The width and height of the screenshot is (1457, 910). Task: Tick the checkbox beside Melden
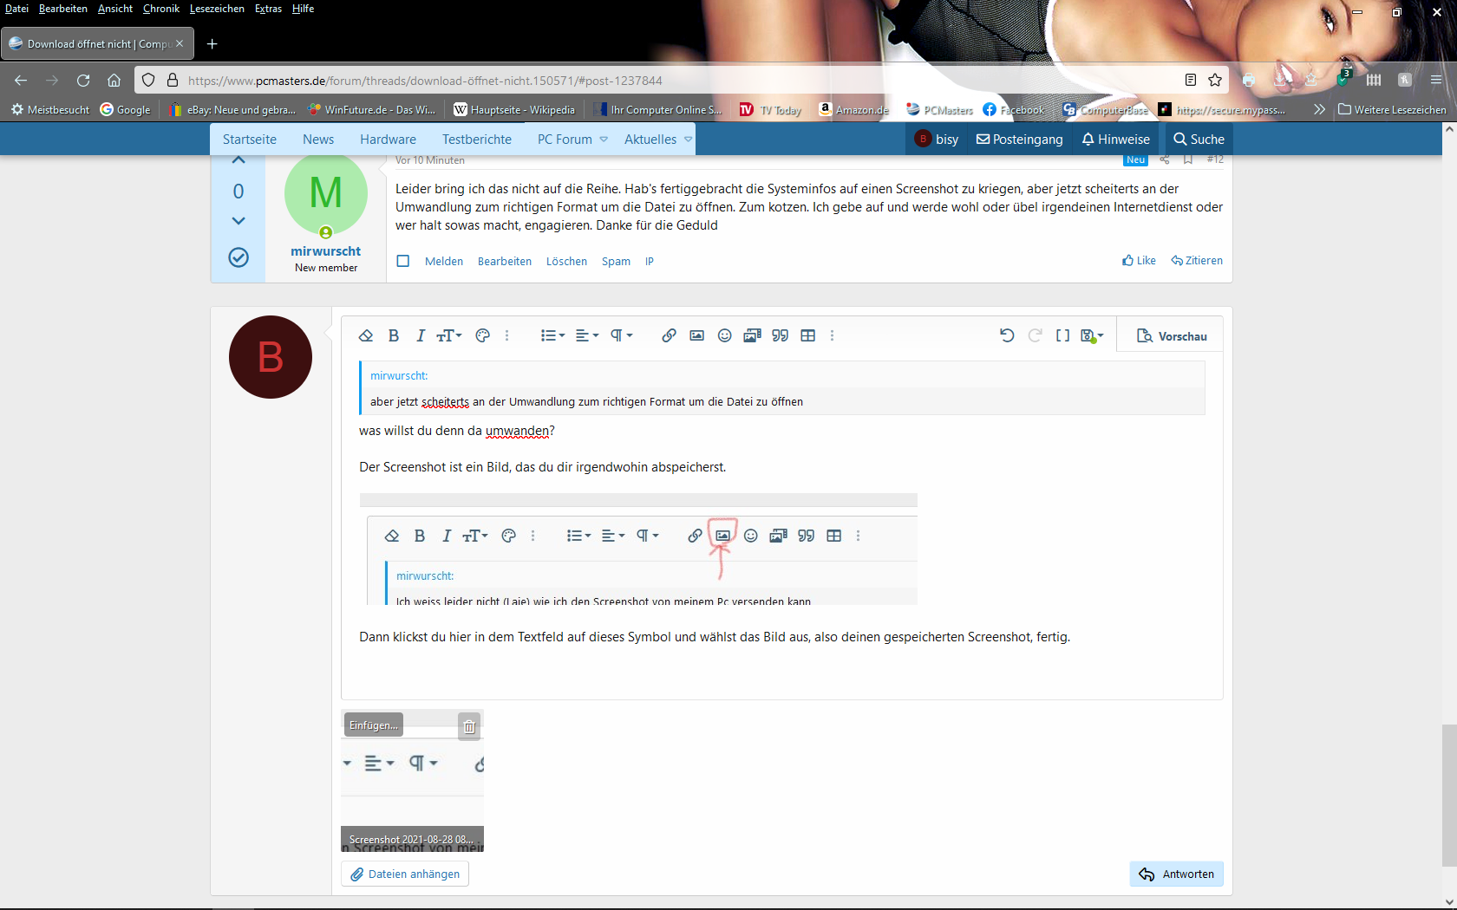403,261
